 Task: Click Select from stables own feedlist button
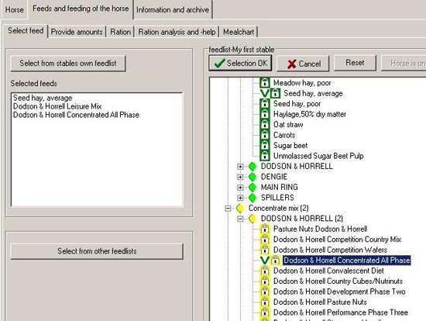(68, 64)
